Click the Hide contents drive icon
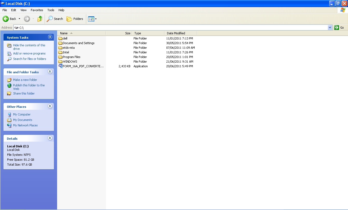This screenshot has height=210, width=348. pos(9,45)
